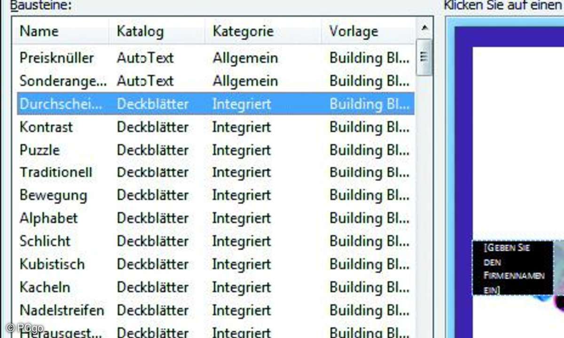Viewport: 564px width, 338px height.
Task: Sort list by Name column header
Action: (x=39, y=31)
